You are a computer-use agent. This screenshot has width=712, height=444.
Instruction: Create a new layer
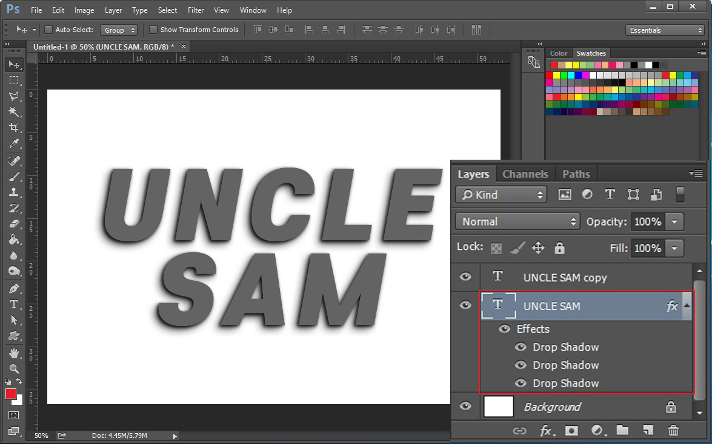coord(648,430)
